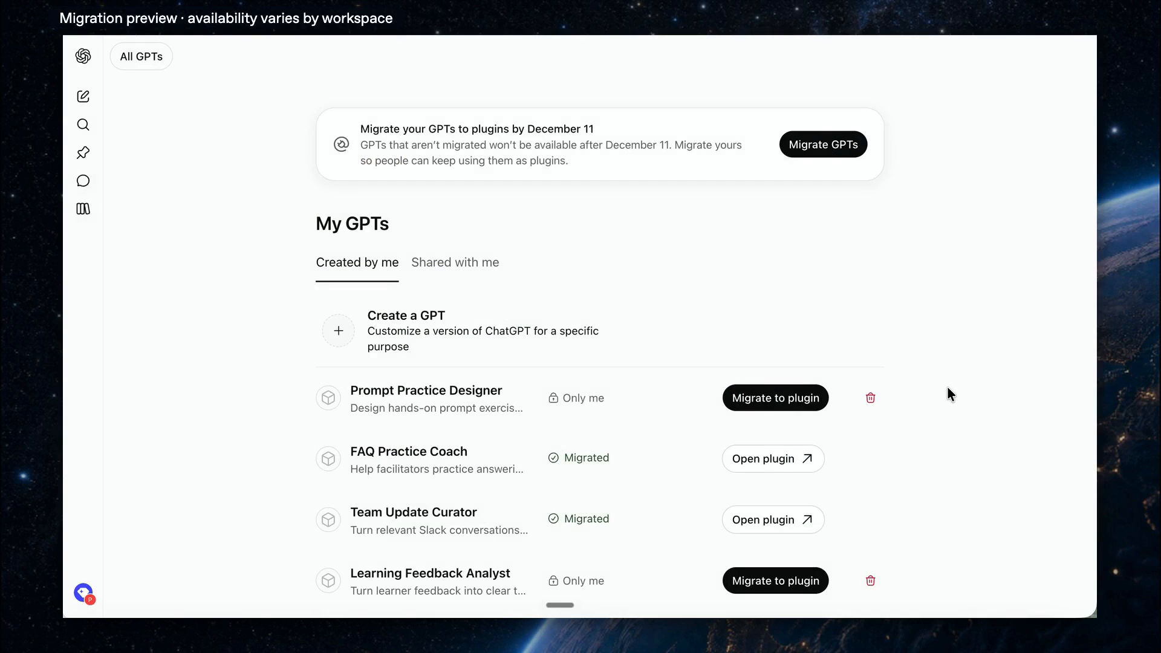Image resolution: width=1161 pixels, height=653 pixels.
Task: Open the Team Update Curator title
Action: coord(414,512)
